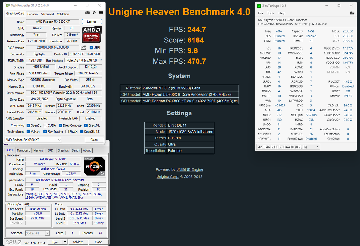The height and width of the screenshot is (246, 360).
Task: Open CPU-Z Socket #1 selection dropdown
Action: point(38,233)
